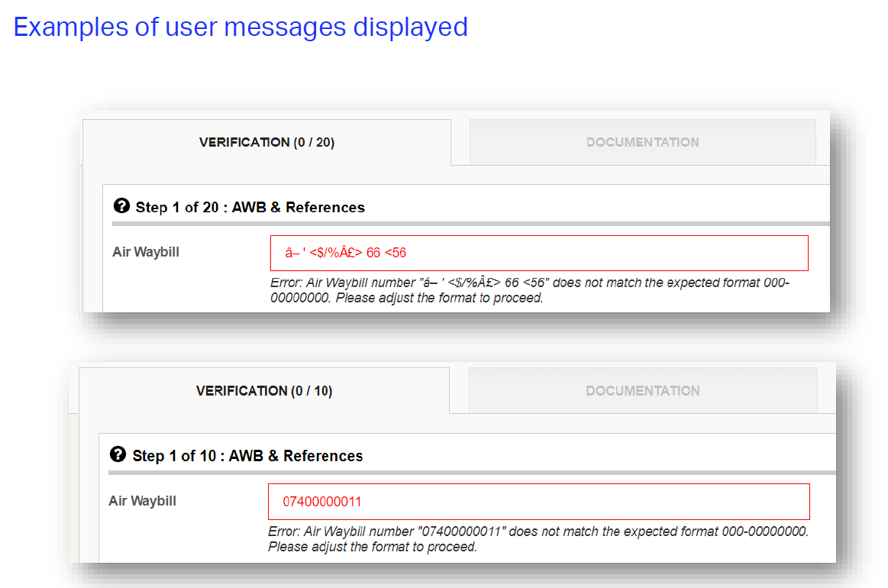Click the error message mentioning "07400000011"
This screenshot has height=588, width=888.
tap(538, 538)
